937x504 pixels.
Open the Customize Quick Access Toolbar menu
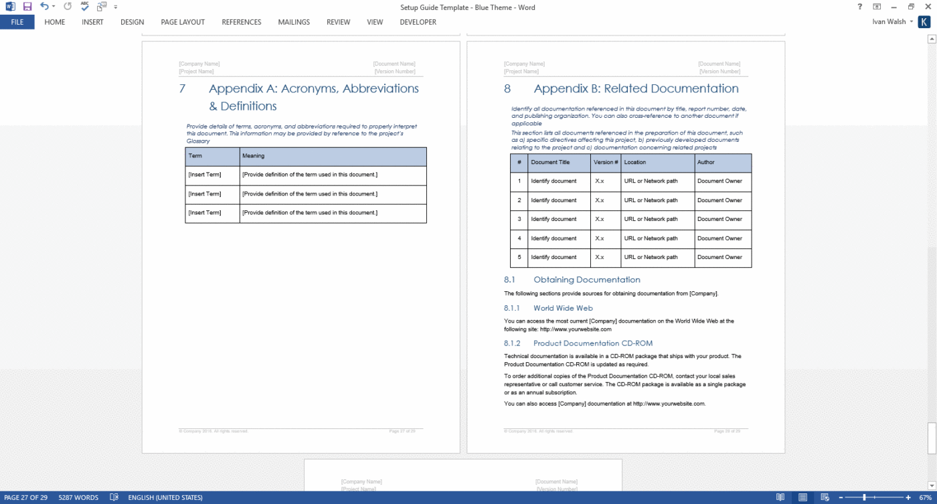pyautogui.click(x=116, y=7)
